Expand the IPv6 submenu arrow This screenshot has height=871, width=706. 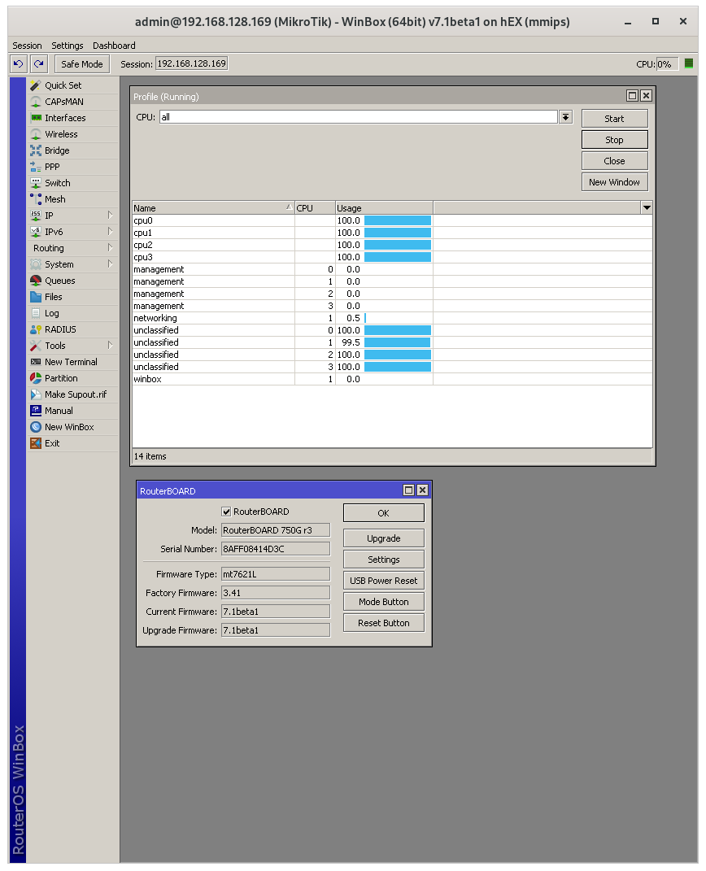click(x=110, y=232)
